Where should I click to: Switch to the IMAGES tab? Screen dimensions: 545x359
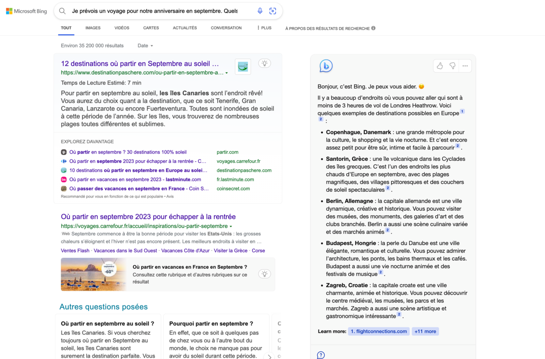[93, 28]
